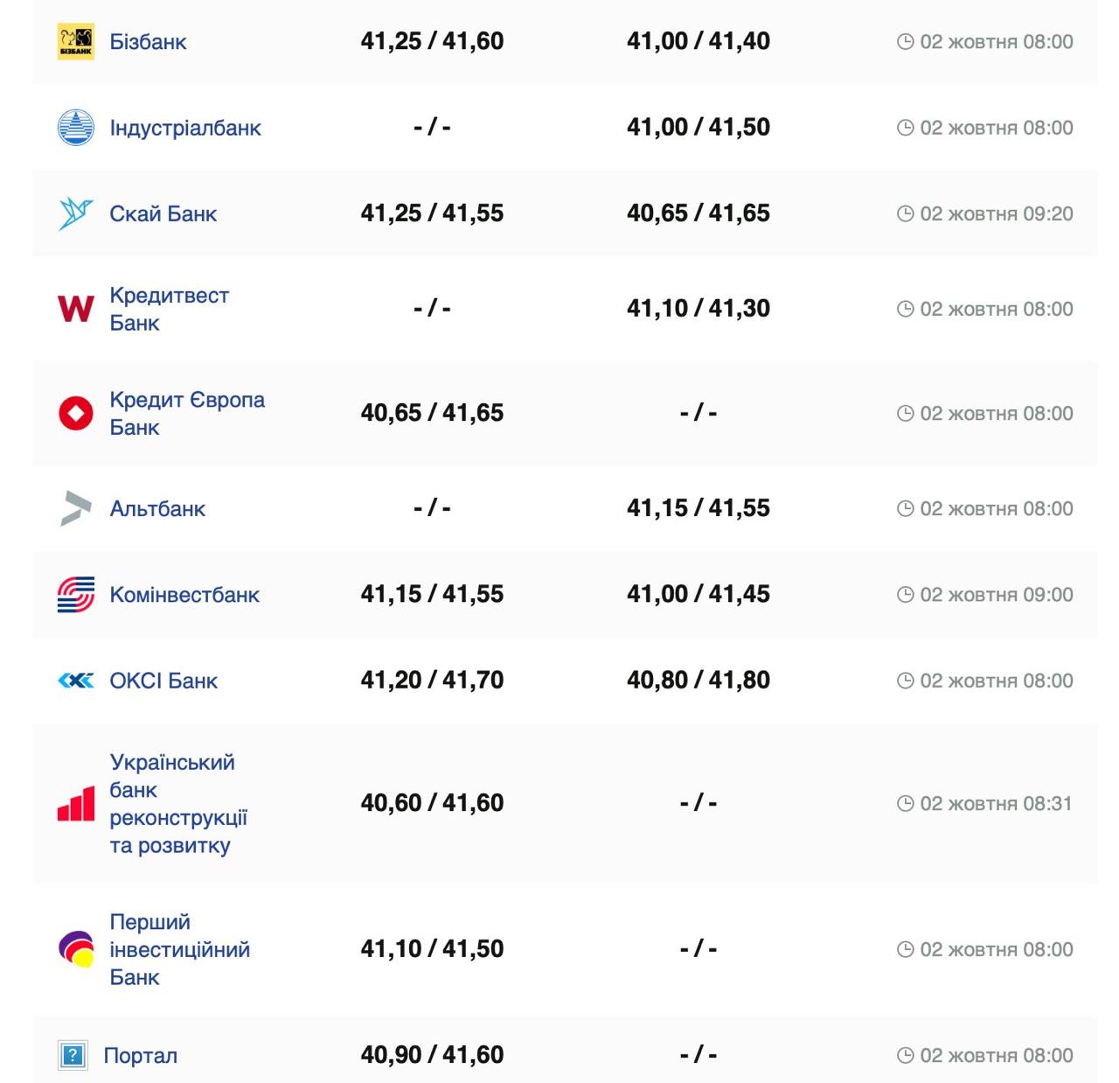Open the Комінвестбанк link

click(x=184, y=594)
